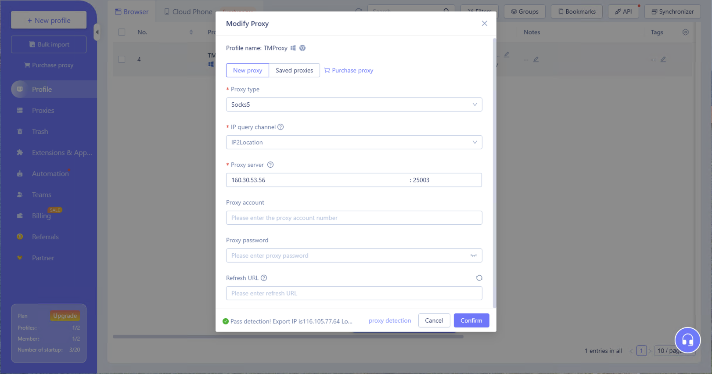
Task: Open the customer support headset chat
Action: pyautogui.click(x=687, y=340)
